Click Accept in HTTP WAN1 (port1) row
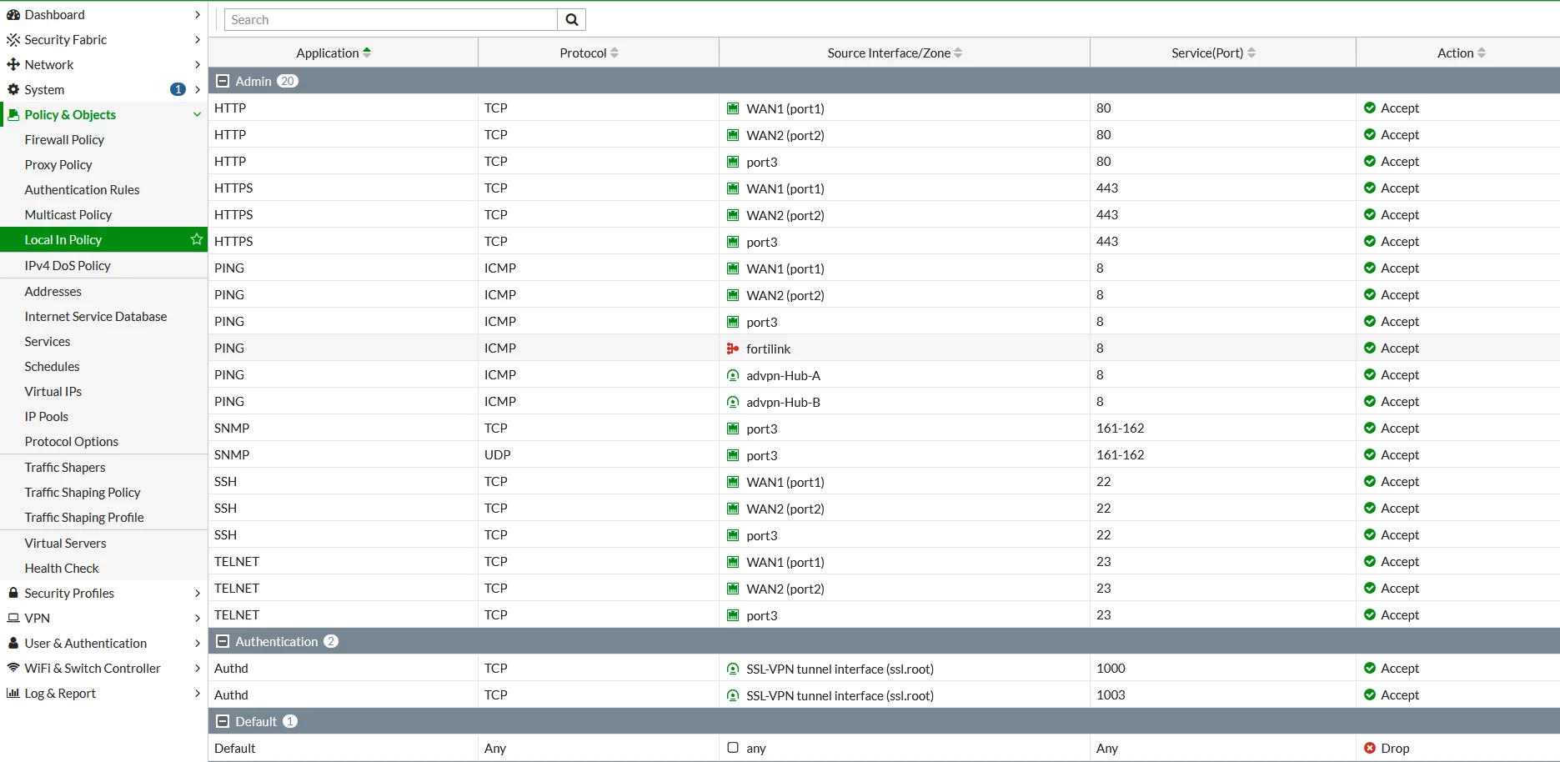The height and width of the screenshot is (762, 1560). pyautogui.click(x=1400, y=108)
